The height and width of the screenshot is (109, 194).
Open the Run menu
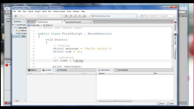coord(50,12)
